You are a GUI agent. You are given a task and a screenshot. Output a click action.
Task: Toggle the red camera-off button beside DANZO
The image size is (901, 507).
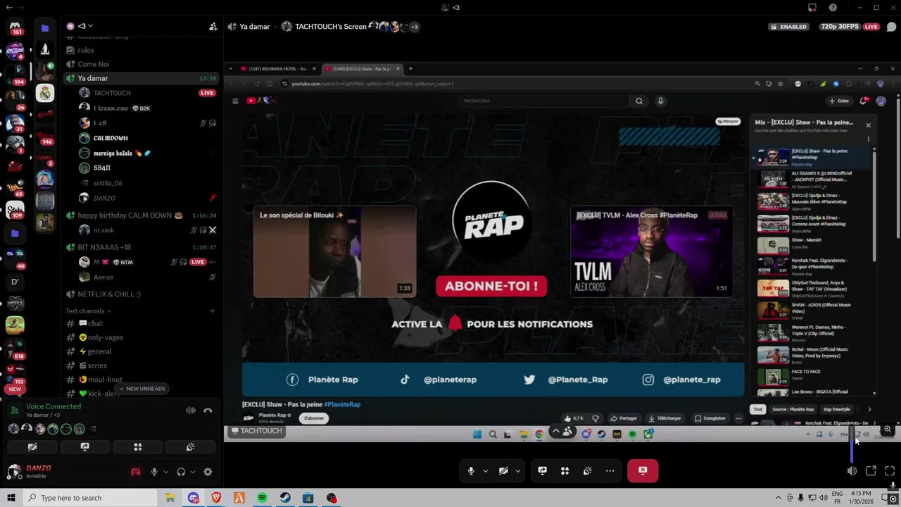(x=136, y=472)
